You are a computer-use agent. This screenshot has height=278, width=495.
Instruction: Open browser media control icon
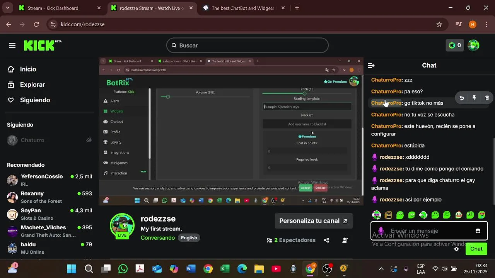(x=459, y=24)
